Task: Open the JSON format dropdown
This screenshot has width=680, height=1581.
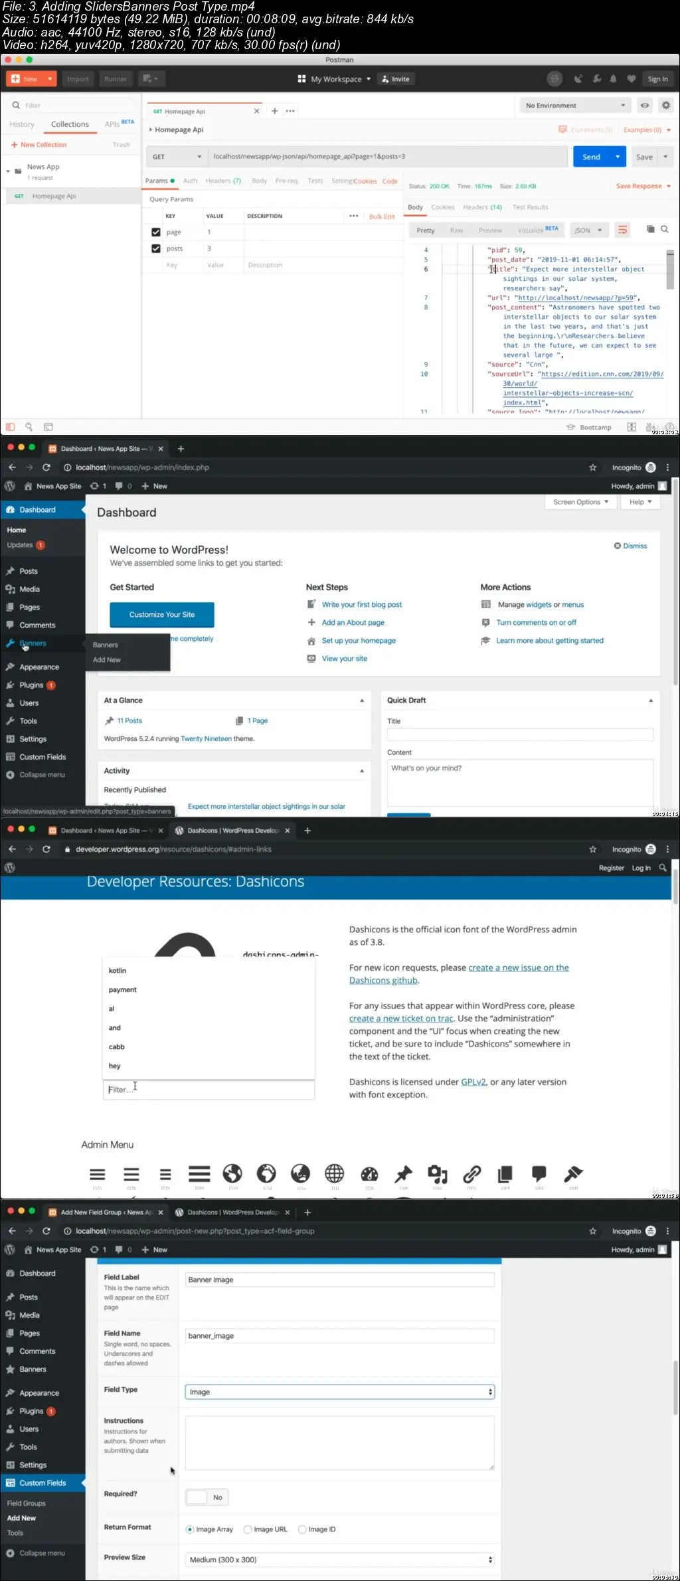Action: point(588,230)
